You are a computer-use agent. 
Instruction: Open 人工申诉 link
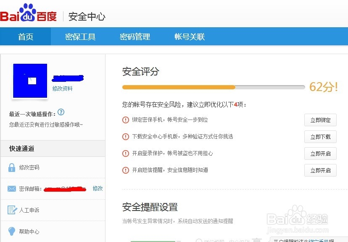click(x=29, y=210)
